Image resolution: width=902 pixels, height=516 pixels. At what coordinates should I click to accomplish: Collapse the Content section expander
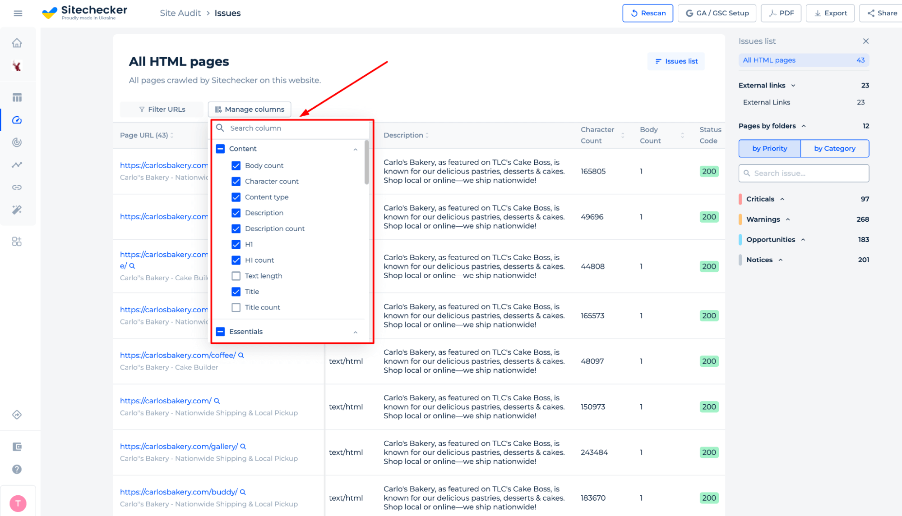point(355,148)
